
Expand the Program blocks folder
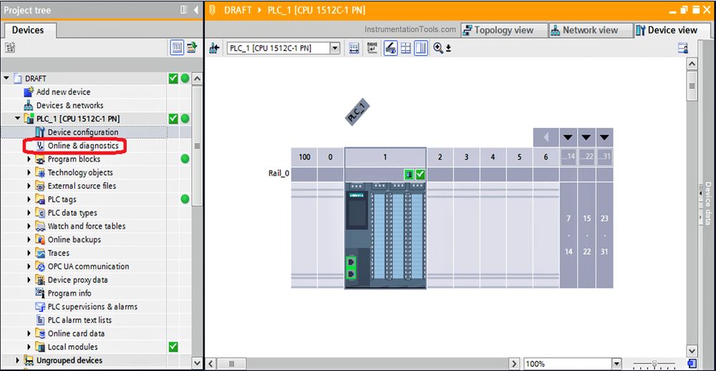29,159
